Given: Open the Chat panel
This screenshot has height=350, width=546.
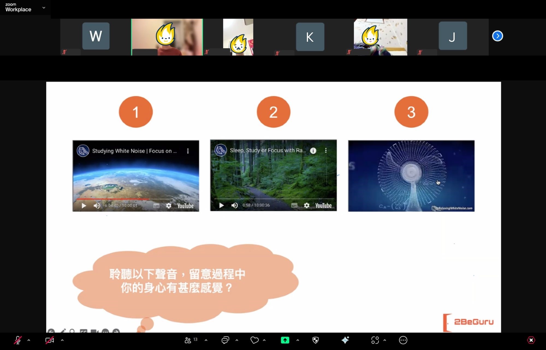Looking at the screenshot, I should click(225, 340).
